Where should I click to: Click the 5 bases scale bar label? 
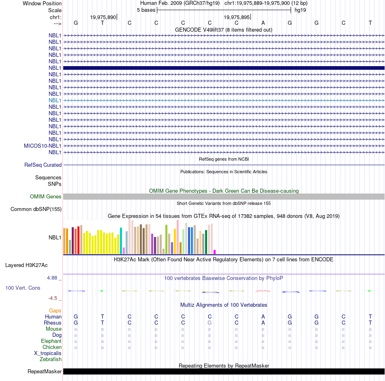coord(146,10)
